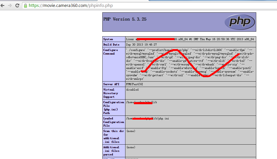Click the green HTTPS padlock icon
The height and width of the screenshot is (159, 277).
coord(25,6)
